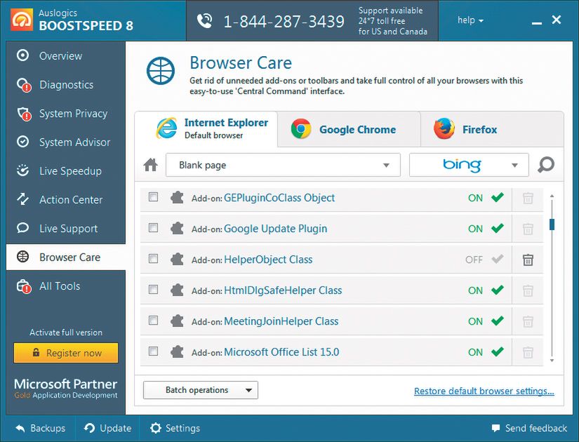Screen dimensions: 579x442
Task: Click scrollbar down arrow of add-on list
Action: (x=552, y=361)
